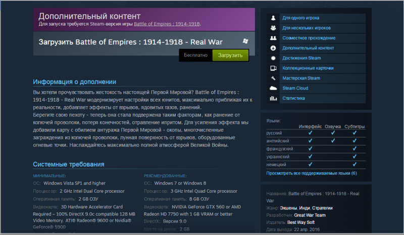
Task: Click the multiplayer group icon
Action: click(273, 28)
